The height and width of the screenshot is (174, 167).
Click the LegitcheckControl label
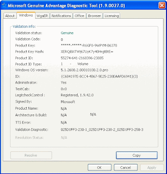(30, 95)
